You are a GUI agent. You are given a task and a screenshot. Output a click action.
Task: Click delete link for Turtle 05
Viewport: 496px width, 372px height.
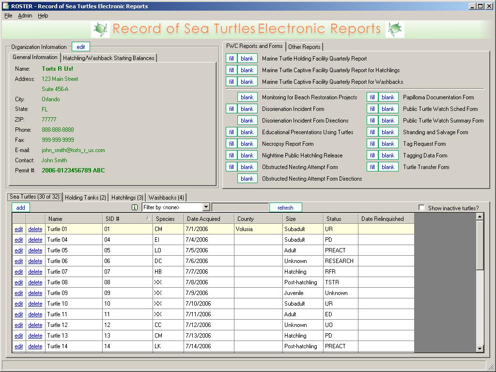point(35,250)
